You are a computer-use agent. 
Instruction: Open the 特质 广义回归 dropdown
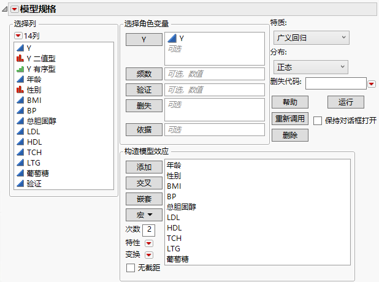pyautogui.click(x=312, y=37)
